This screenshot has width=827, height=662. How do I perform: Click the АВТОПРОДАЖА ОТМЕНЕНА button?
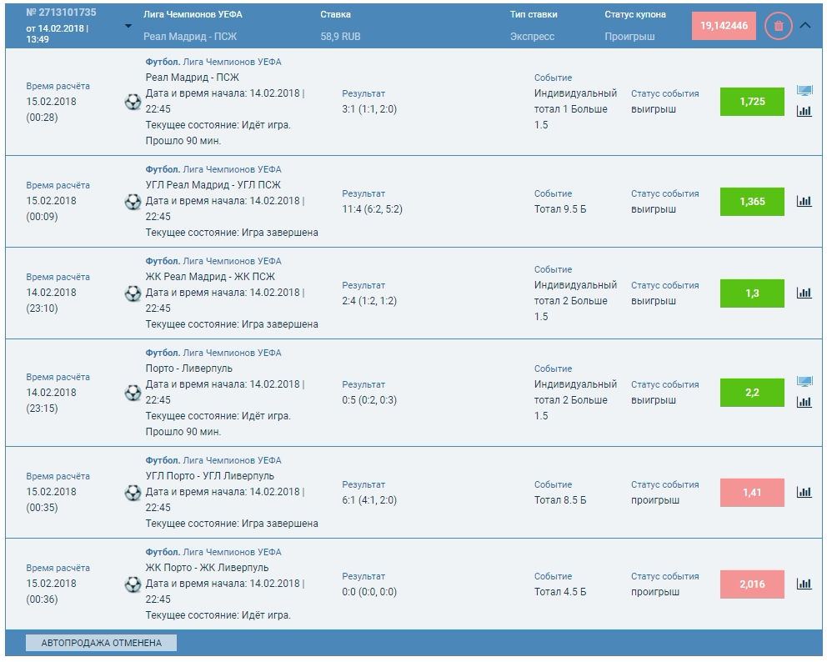(x=101, y=643)
